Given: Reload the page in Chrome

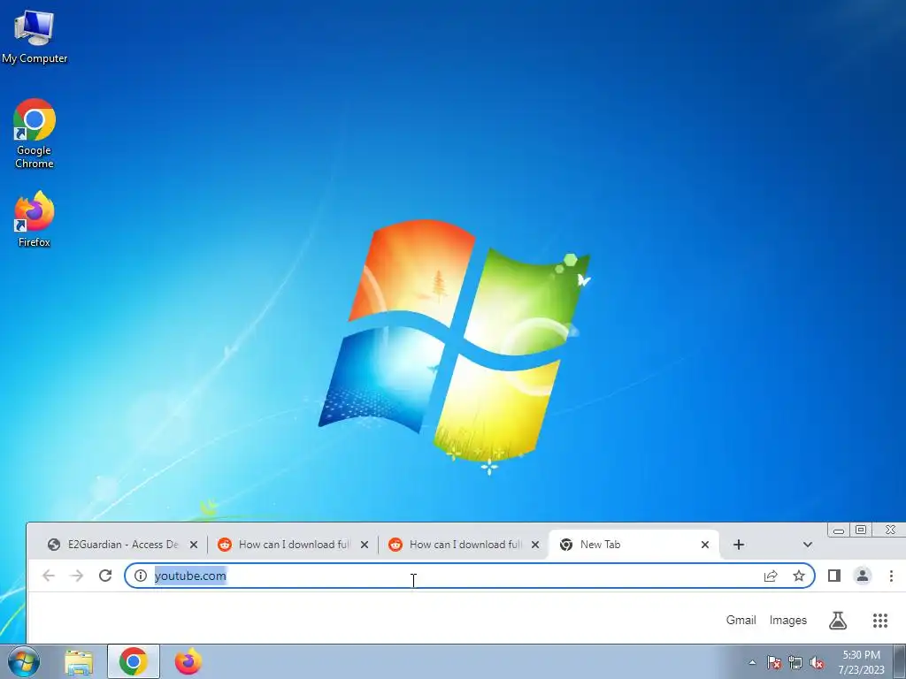Looking at the screenshot, I should 105,576.
